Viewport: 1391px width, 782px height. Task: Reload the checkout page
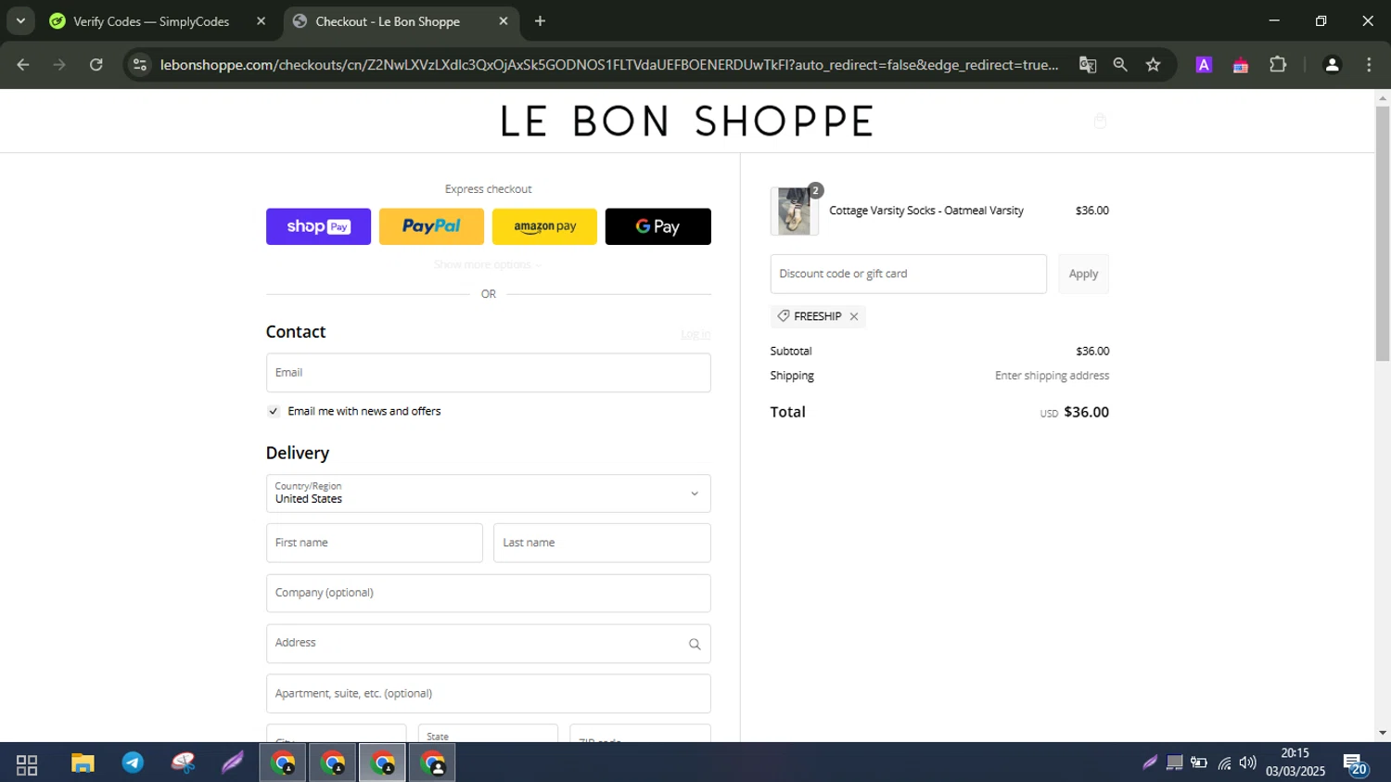(x=96, y=65)
